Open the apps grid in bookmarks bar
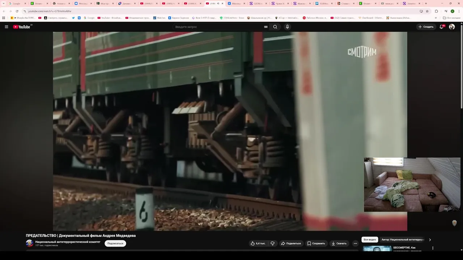 (4, 18)
